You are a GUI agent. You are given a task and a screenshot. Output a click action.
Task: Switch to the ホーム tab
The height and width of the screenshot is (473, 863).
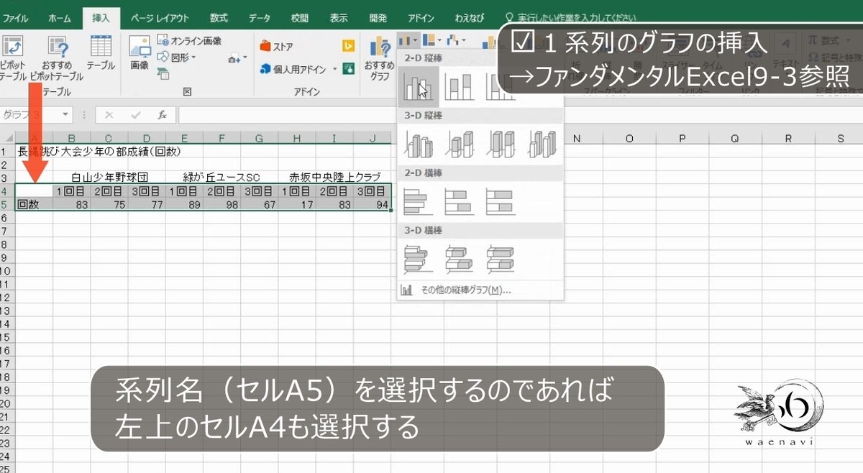pyautogui.click(x=60, y=18)
